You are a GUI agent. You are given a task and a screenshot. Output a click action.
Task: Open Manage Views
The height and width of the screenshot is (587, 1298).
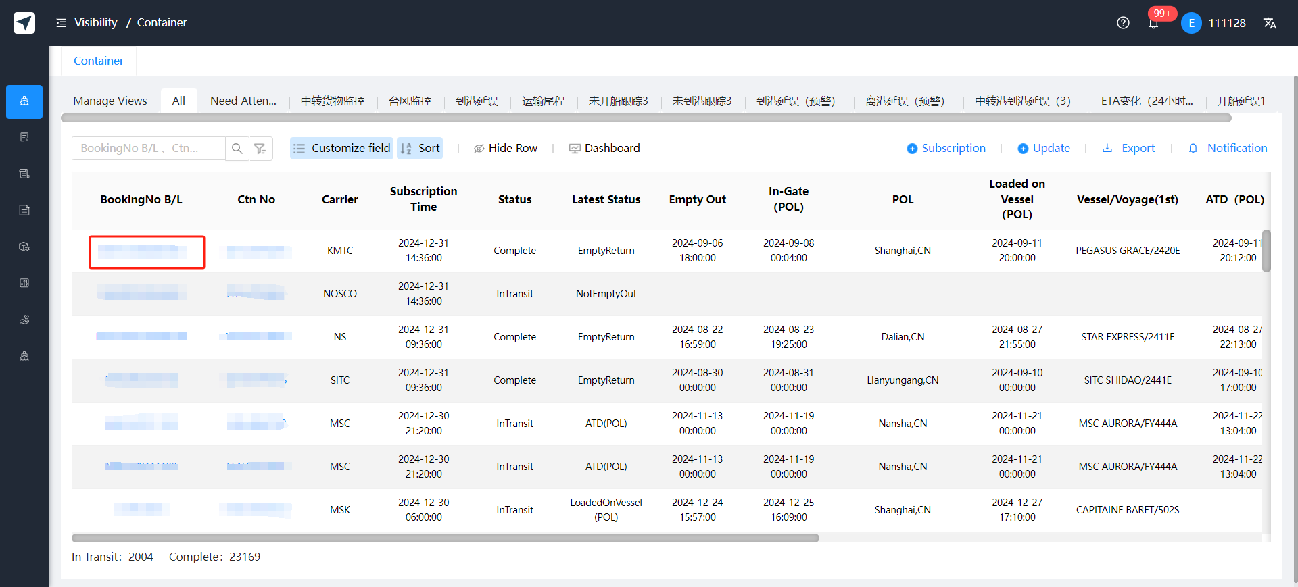point(110,101)
